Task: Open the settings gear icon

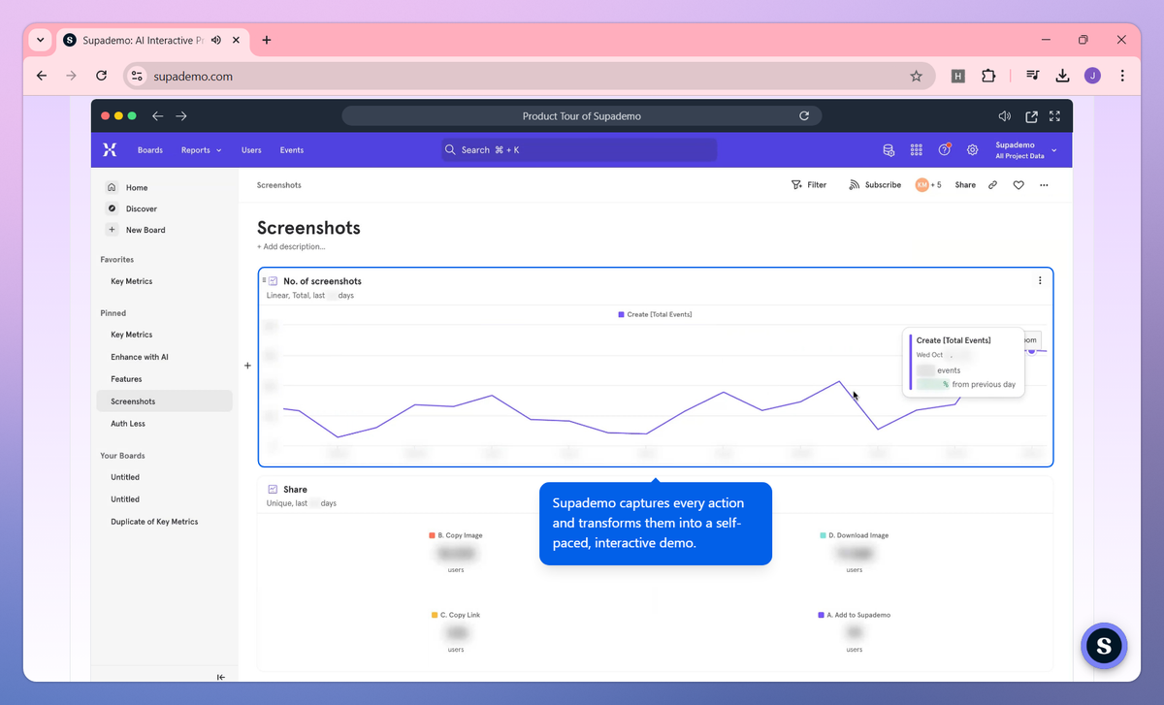Action: pos(972,150)
